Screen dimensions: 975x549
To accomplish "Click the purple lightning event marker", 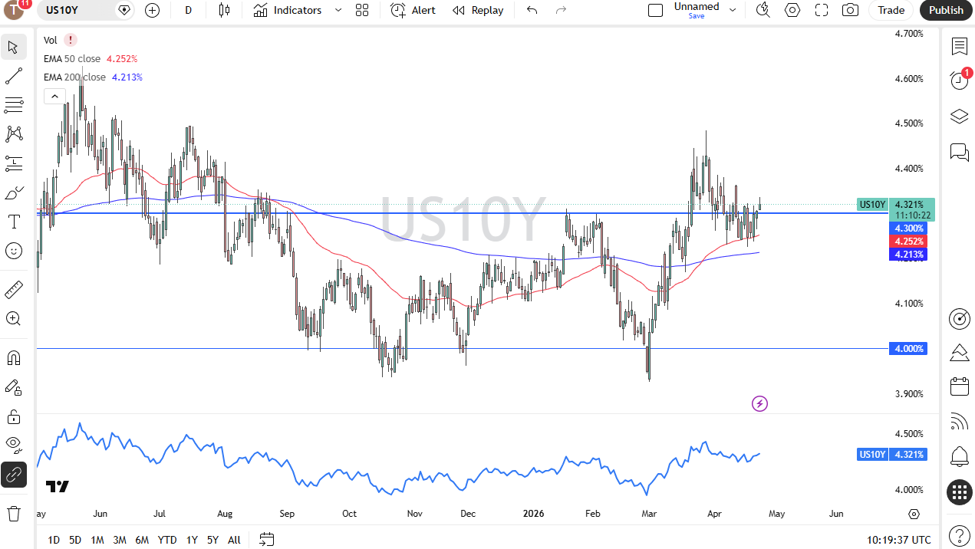I will (759, 403).
